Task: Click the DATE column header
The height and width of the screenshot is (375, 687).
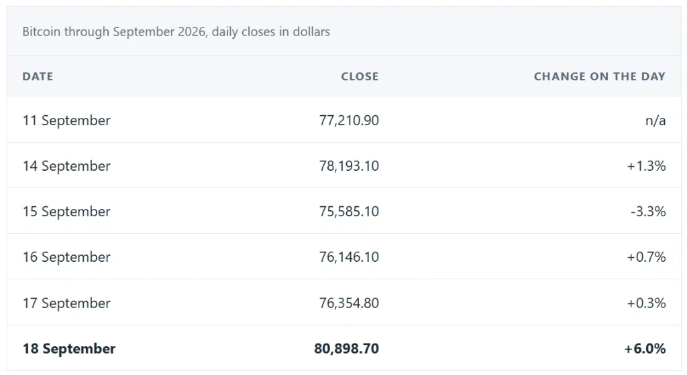Action: tap(38, 76)
